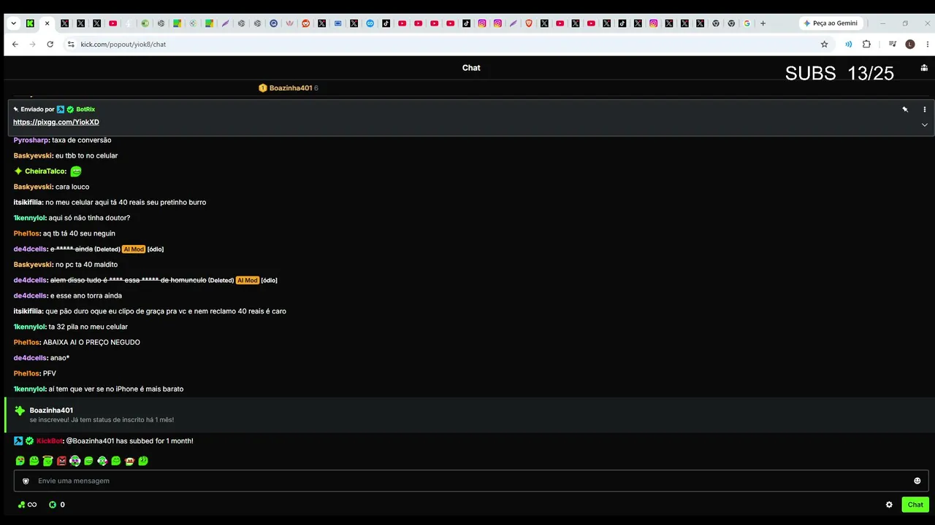Open a new browser tab

tap(763, 23)
